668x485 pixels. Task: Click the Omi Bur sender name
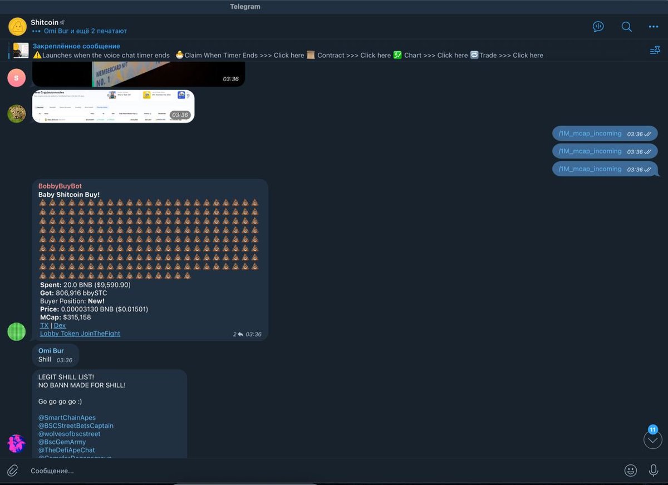point(51,351)
